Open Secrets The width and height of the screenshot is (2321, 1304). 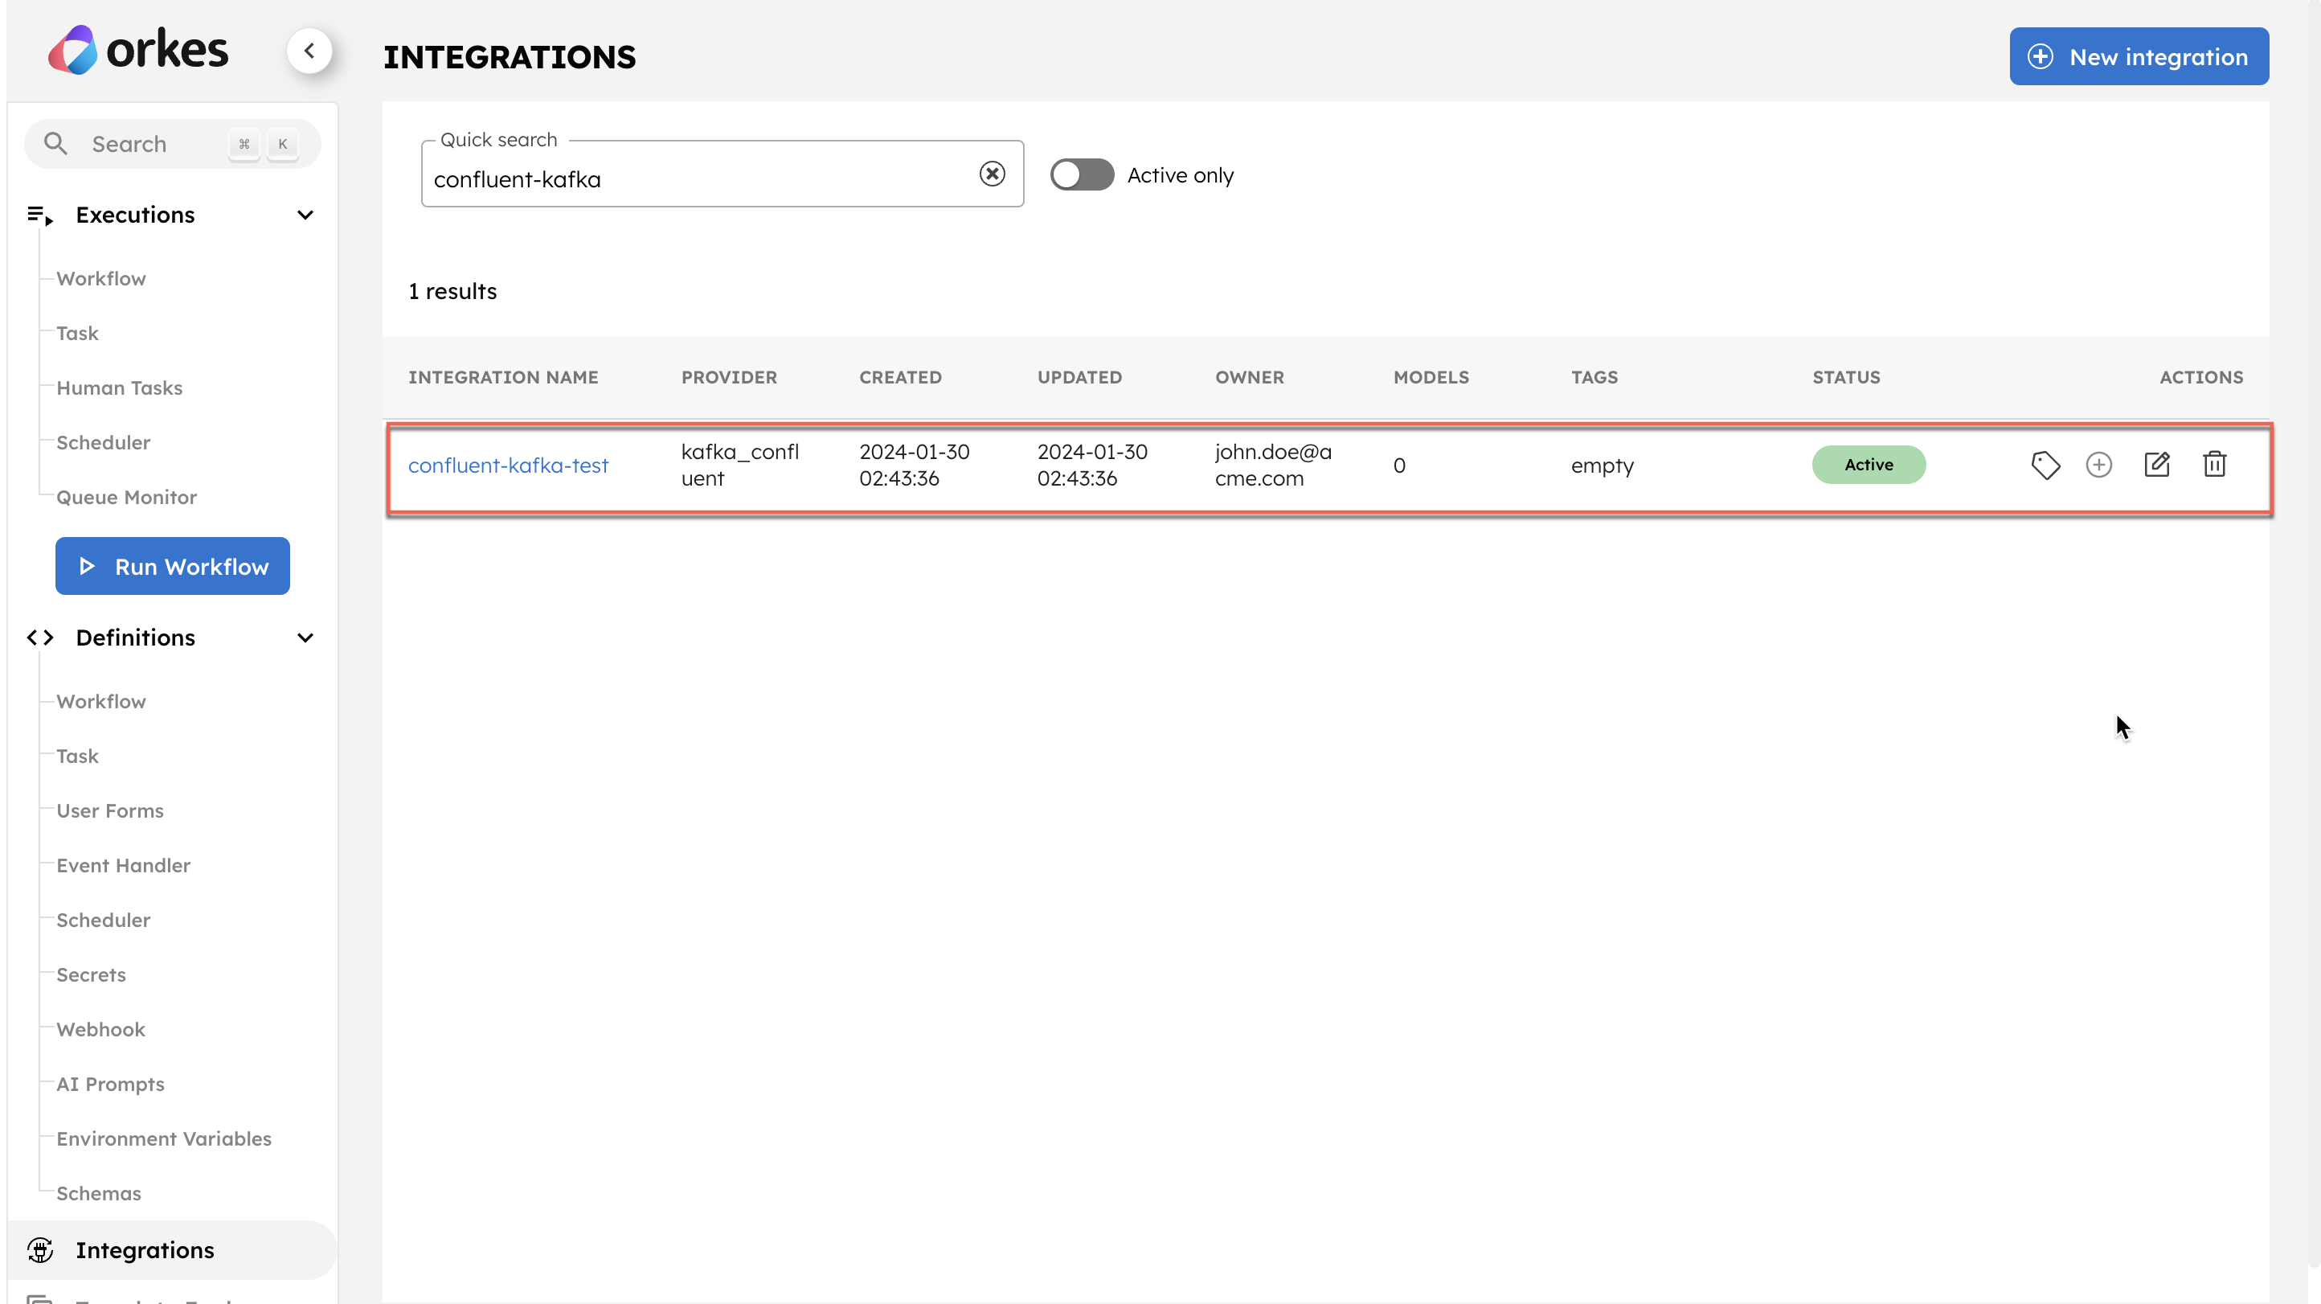91,974
